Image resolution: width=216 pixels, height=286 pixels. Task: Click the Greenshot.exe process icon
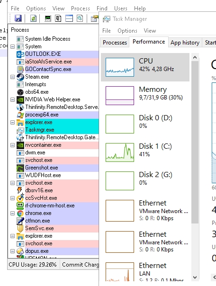20,168
